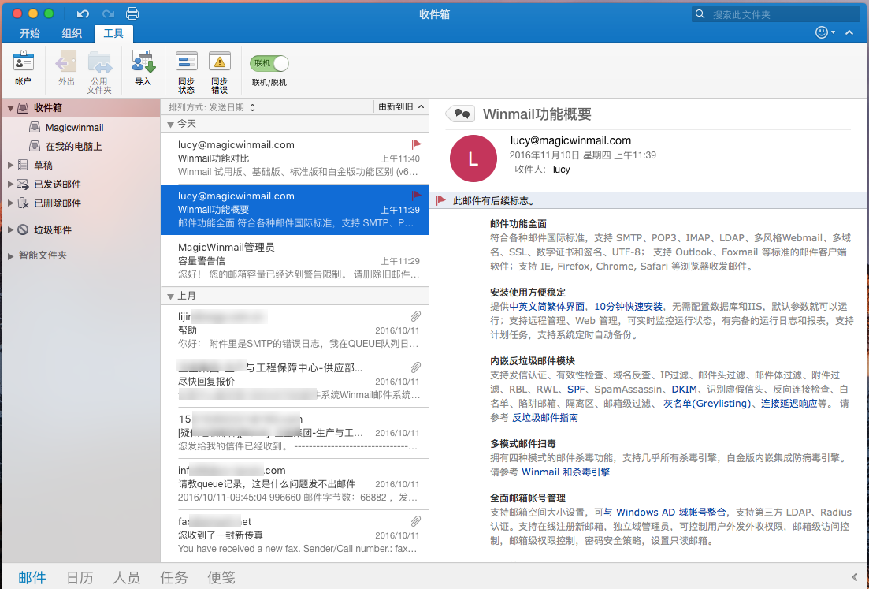The height and width of the screenshot is (589, 869).
Task: Focus the 搜索此文件夹 search field
Action: [x=776, y=14]
